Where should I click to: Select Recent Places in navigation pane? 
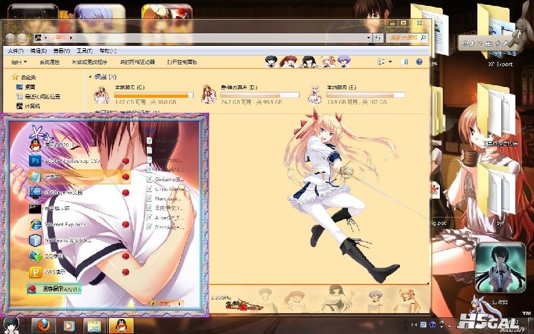[38, 97]
